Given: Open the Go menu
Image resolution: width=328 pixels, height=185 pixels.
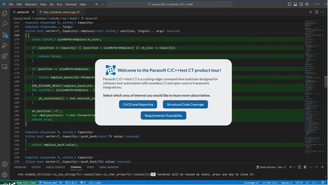Looking at the screenshot, I should [x=52, y=4].
